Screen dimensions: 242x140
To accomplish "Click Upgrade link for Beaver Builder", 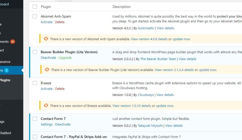I will (x=65, y=58).
